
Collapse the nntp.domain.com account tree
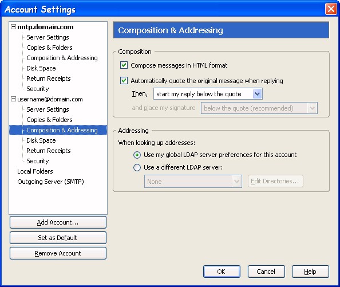[13, 27]
